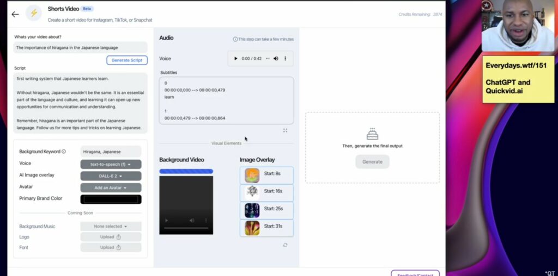The height and width of the screenshot is (276, 558).
Task: Click the 'Credits Remaining: 2874' text
Action: [420, 15]
